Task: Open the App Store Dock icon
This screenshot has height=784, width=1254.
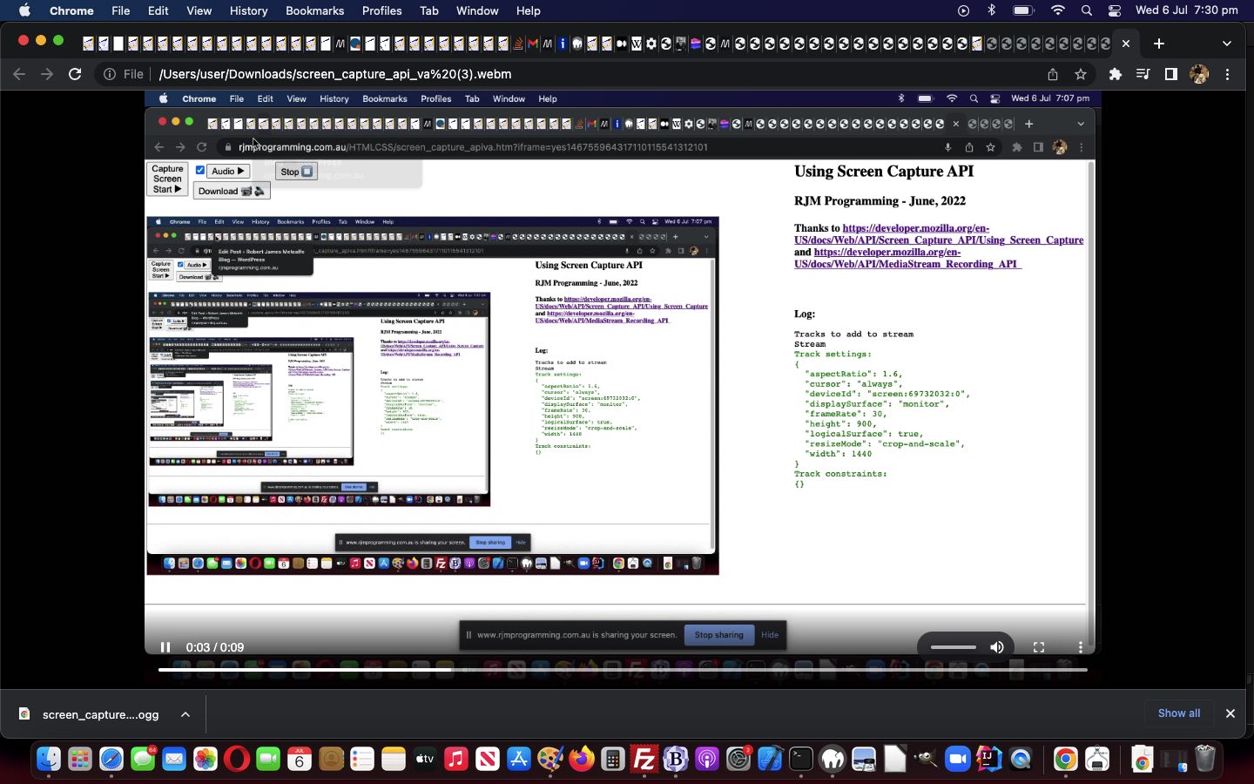Action: point(519,759)
